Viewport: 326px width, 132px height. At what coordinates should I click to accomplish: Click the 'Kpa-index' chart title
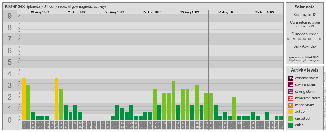tap(15, 6)
